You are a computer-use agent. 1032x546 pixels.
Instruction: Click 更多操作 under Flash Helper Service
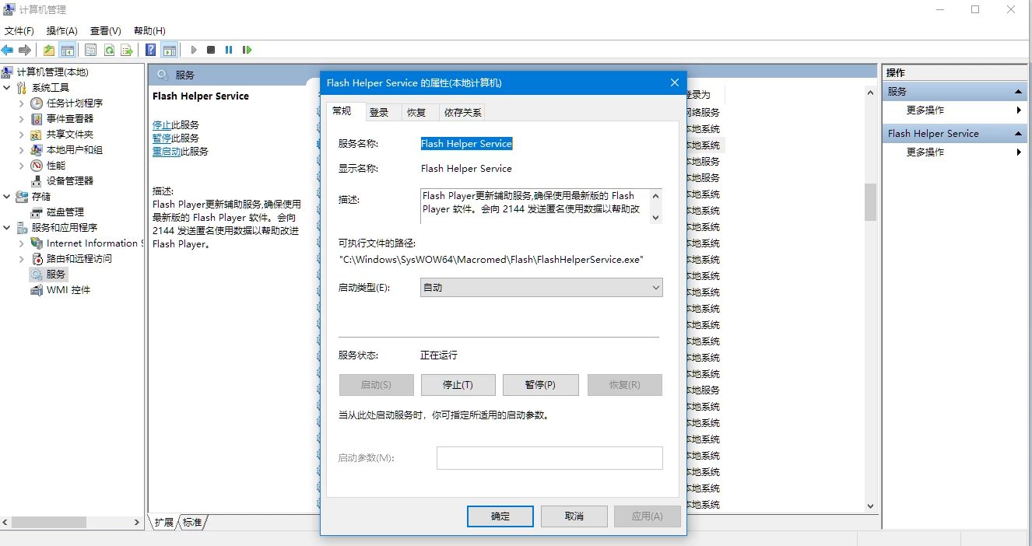925,152
